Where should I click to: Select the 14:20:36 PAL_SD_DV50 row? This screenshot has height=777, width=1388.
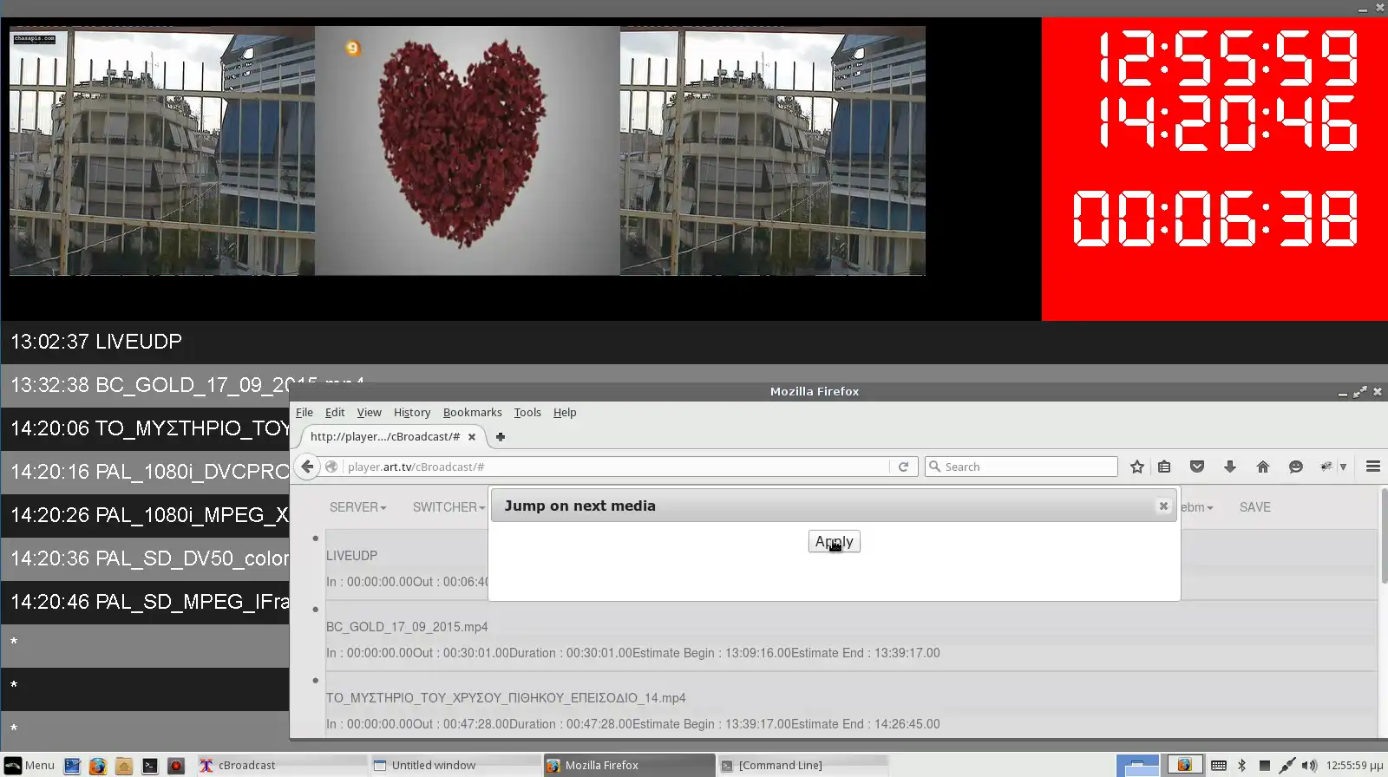click(145, 558)
